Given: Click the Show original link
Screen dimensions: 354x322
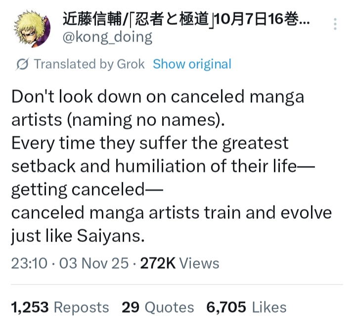Looking at the screenshot, I should (x=192, y=64).
